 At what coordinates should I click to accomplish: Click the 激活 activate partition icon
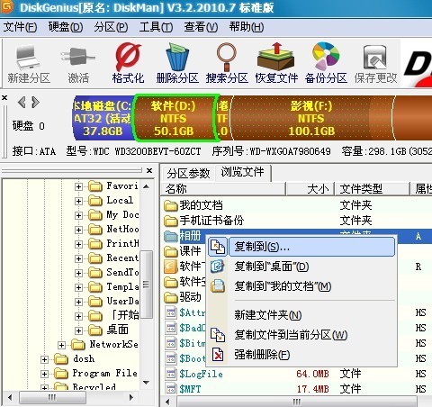78,63
